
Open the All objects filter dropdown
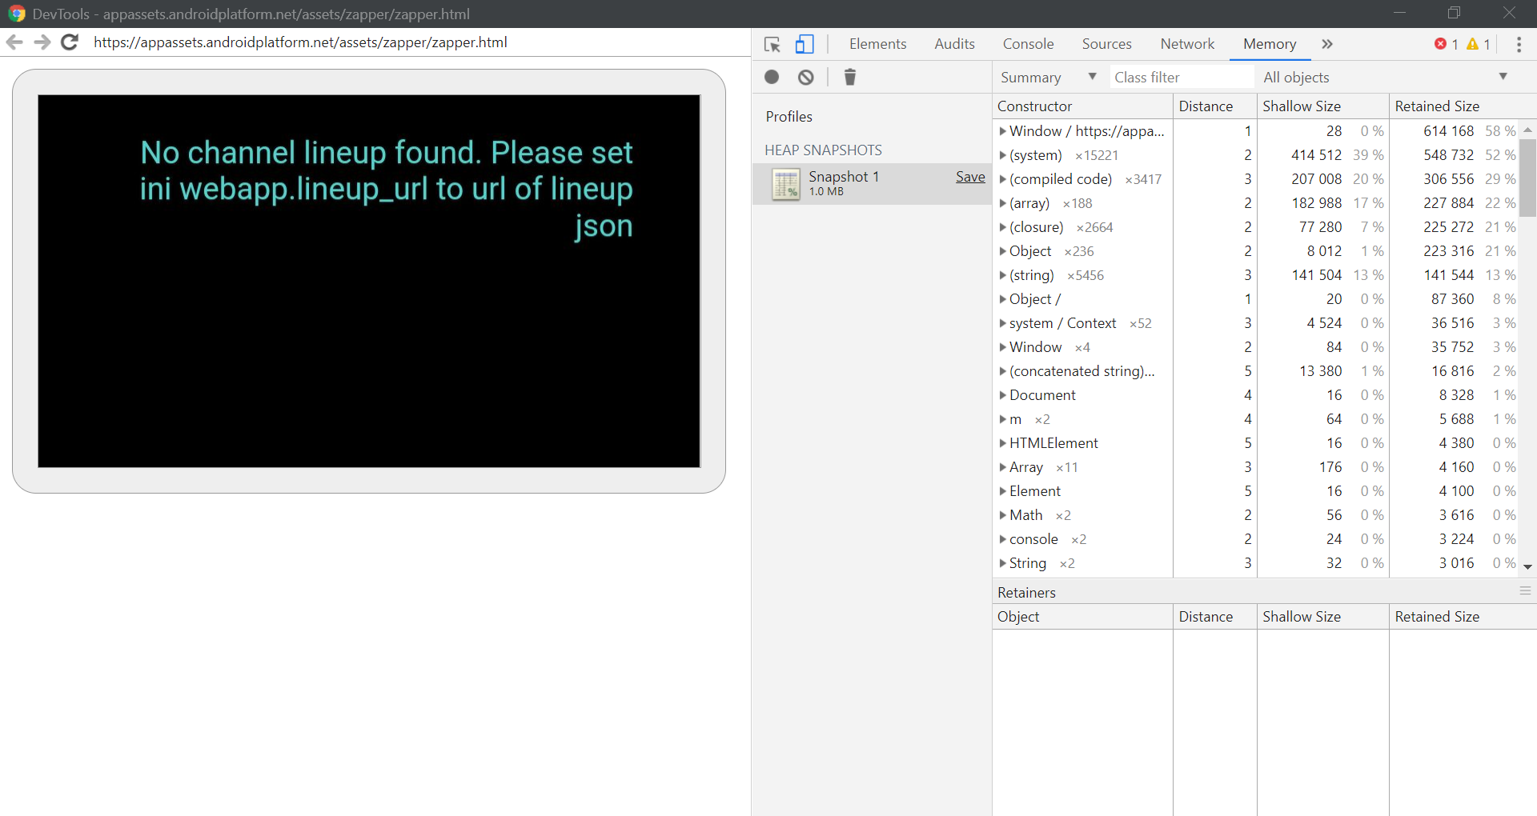pos(1385,77)
